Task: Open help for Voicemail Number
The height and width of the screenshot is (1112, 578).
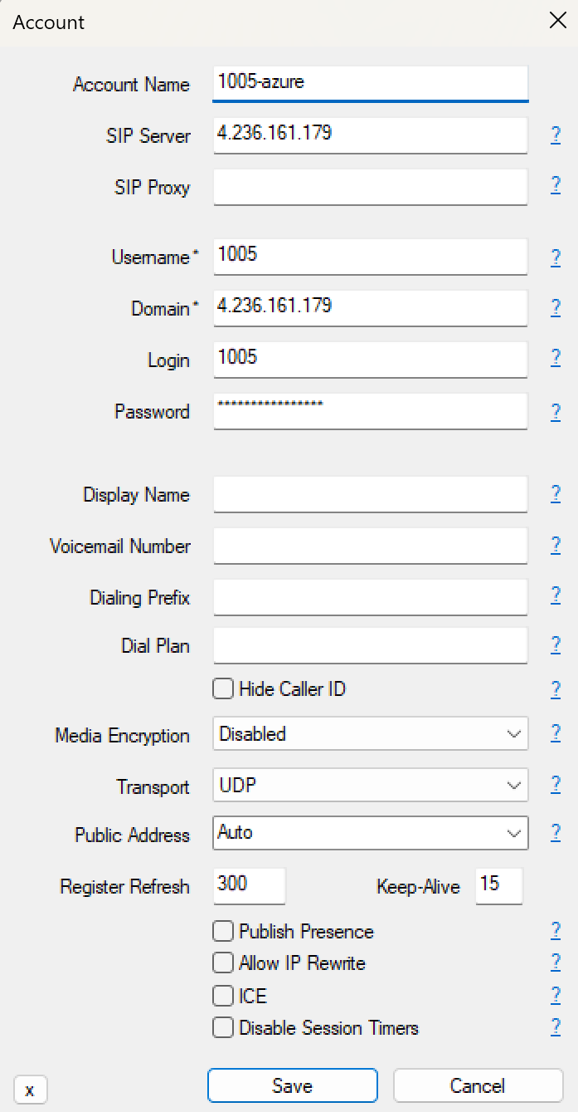Action: 556,545
